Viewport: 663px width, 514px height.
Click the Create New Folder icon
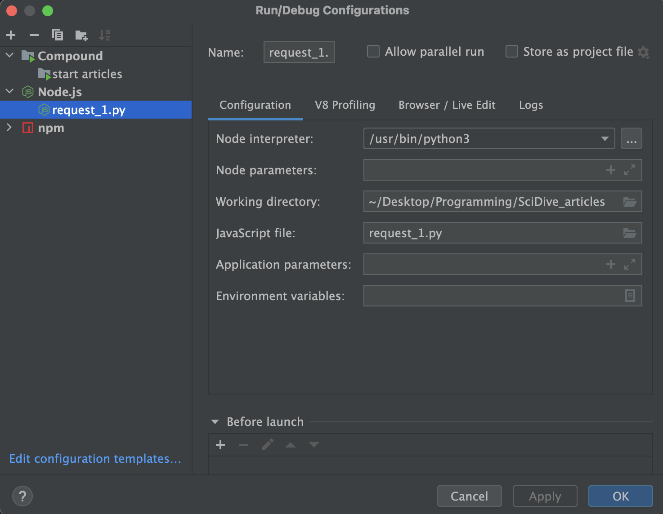point(81,35)
